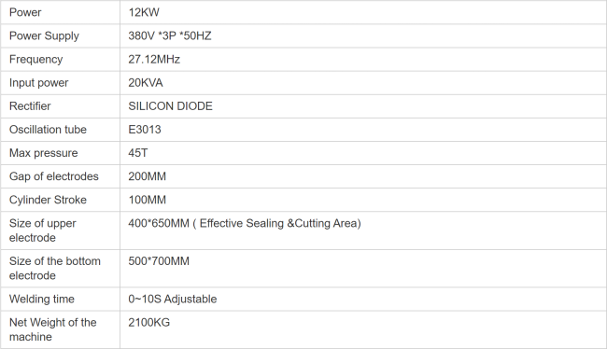Click the Power Supply row label
This screenshot has width=607, height=349.
tap(44, 36)
